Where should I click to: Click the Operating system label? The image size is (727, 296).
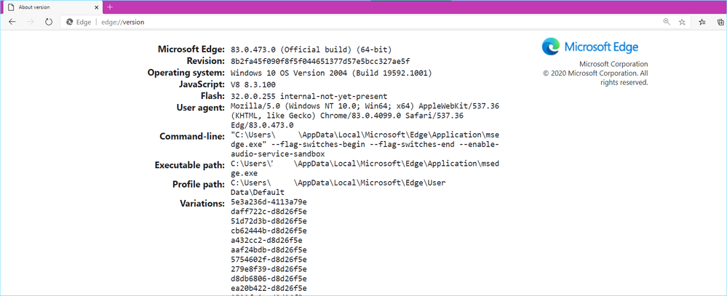pos(186,73)
